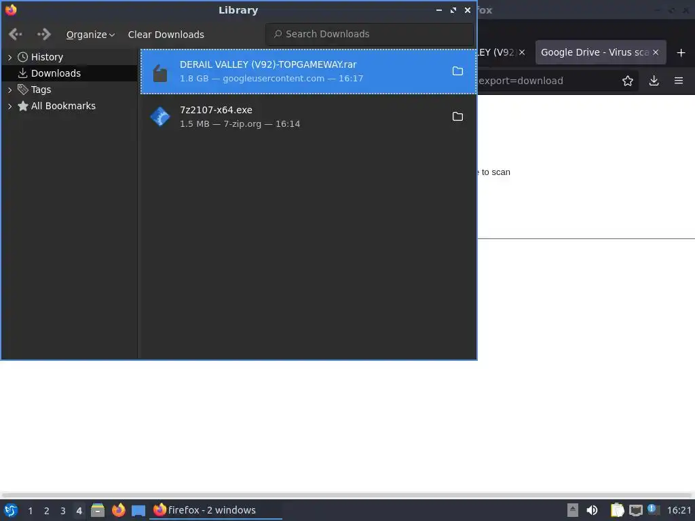The width and height of the screenshot is (695, 521).
Task: Click the Clear Downloads button
Action: [166, 35]
